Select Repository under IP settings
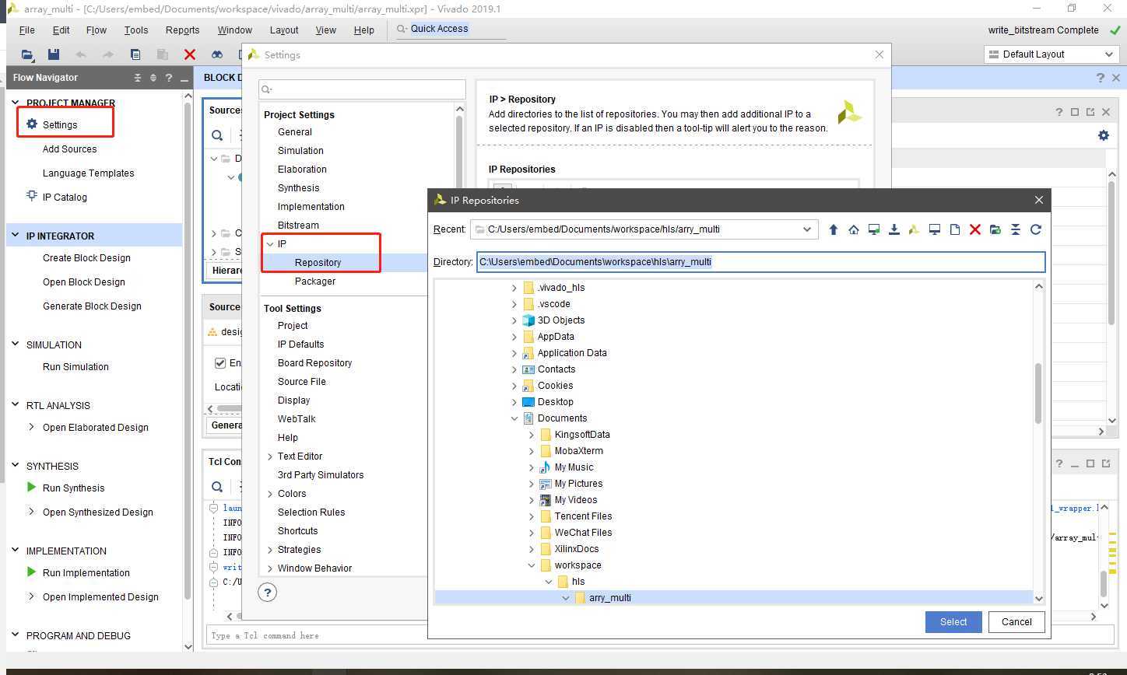Viewport: 1127px width, 675px height. [318, 263]
